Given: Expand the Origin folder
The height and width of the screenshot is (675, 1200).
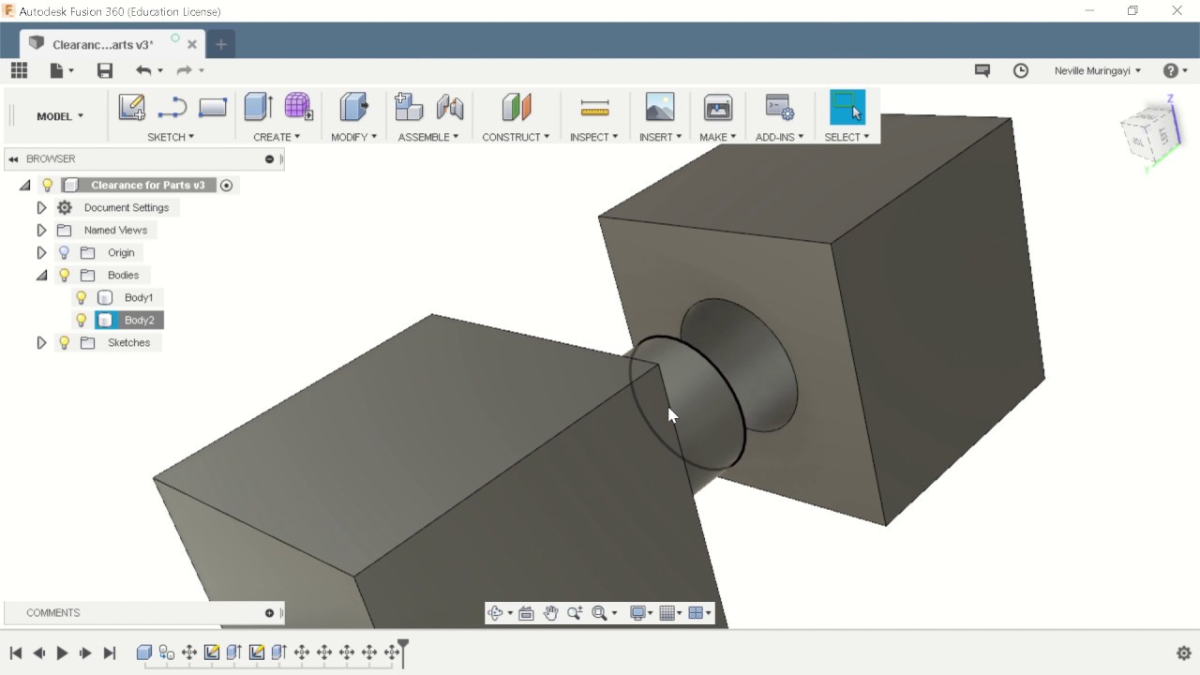Looking at the screenshot, I should pos(41,252).
